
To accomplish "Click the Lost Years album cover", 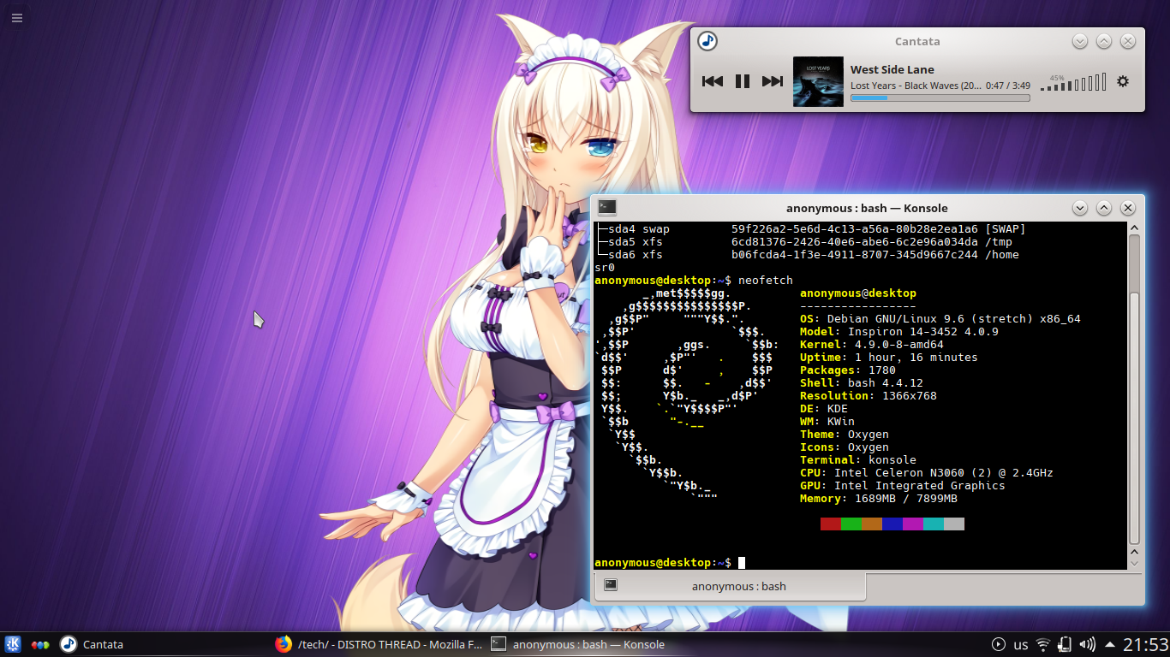I will [818, 81].
